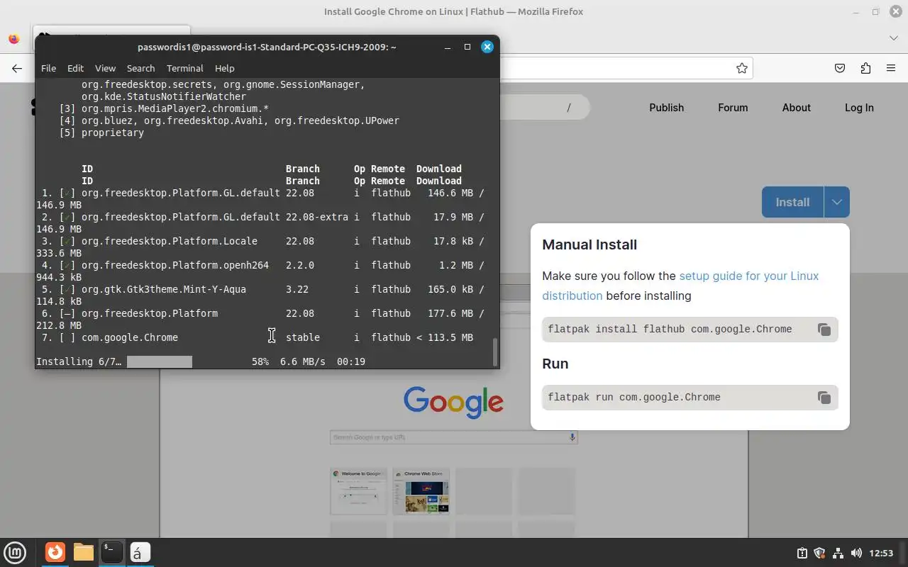Open the character map taskbar icon
The width and height of the screenshot is (908, 567).
(140, 552)
